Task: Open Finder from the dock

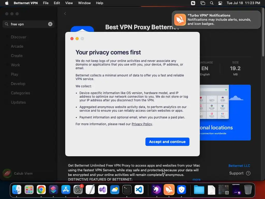Action: (x=17, y=189)
